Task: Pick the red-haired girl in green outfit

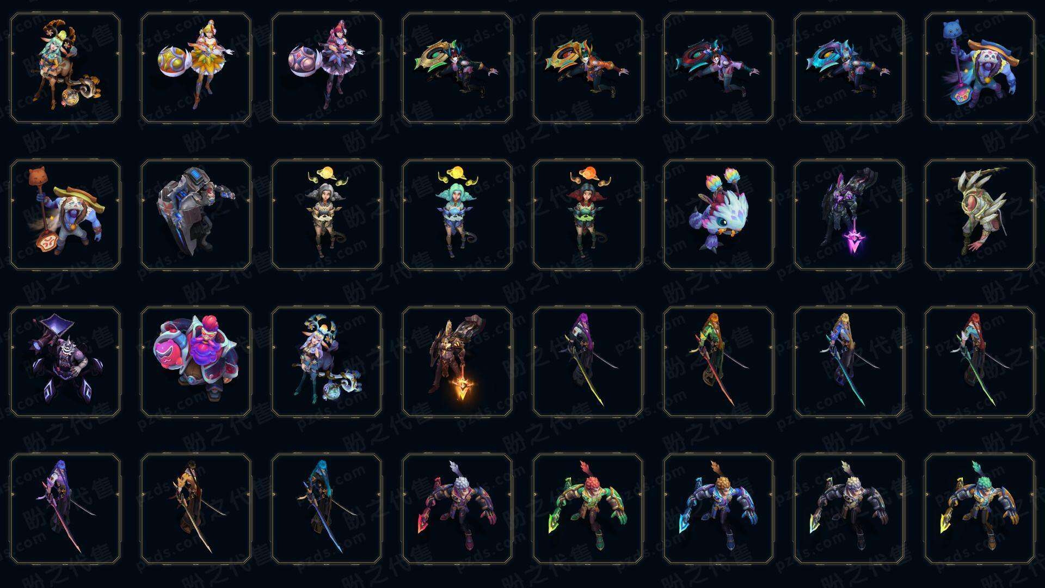Action: tap(588, 215)
